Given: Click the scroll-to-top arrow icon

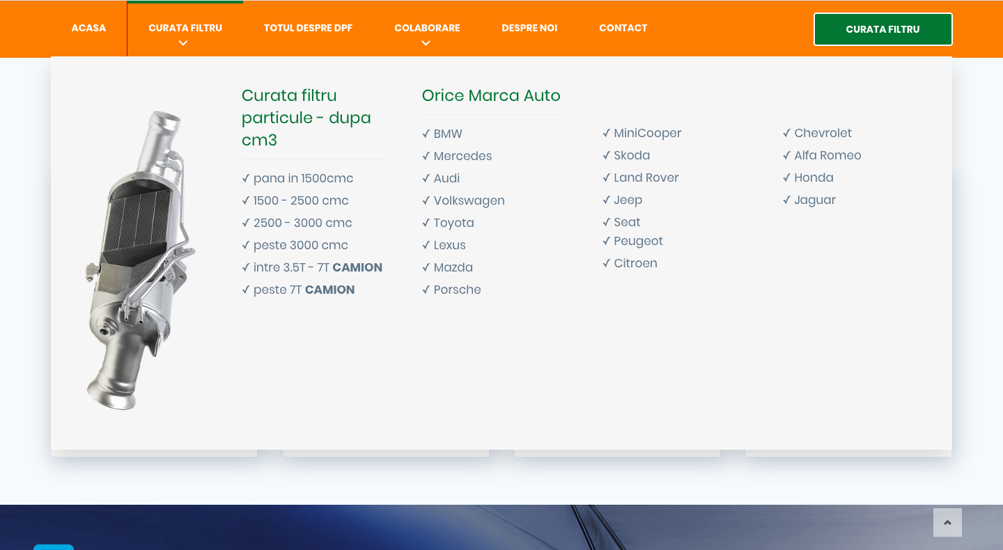Looking at the screenshot, I should coord(947,522).
